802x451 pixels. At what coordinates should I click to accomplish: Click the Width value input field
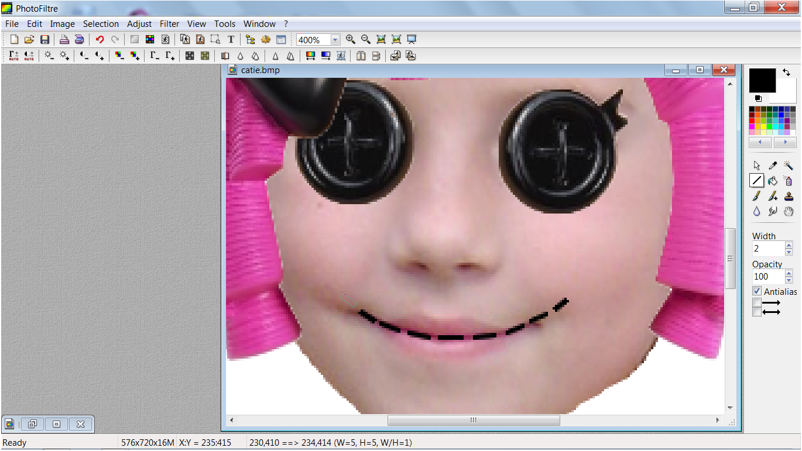pyautogui.click(x=768, y=249)
